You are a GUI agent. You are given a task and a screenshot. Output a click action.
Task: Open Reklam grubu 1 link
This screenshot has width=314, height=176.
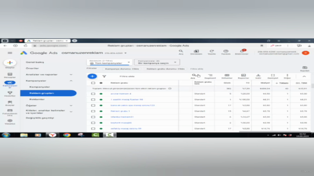120,111
